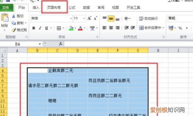193x116 pixels.
Task: Apply percent style format
Action: [x=180, y=28]
